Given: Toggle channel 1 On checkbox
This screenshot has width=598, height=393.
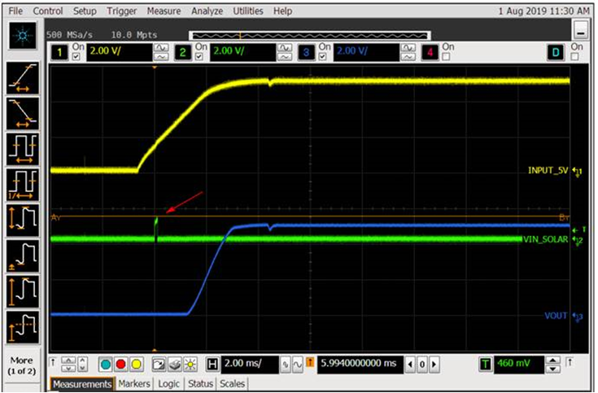Looking at the screenshot, I should click(x=76, y=57).
